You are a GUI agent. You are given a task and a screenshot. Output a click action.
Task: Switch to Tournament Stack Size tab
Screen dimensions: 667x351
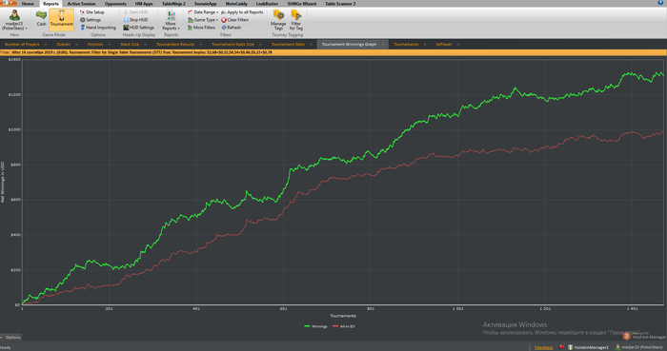pyautogui.click(x=232, y=44)
